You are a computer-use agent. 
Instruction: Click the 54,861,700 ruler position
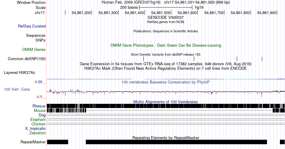point(214,13)
